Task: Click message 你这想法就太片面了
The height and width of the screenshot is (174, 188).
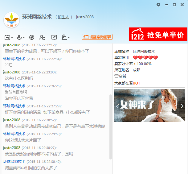Action: click(23, 140)
